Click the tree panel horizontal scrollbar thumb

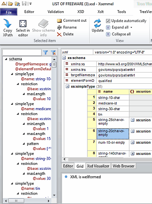pyautogui.click(x=16, y=201)
